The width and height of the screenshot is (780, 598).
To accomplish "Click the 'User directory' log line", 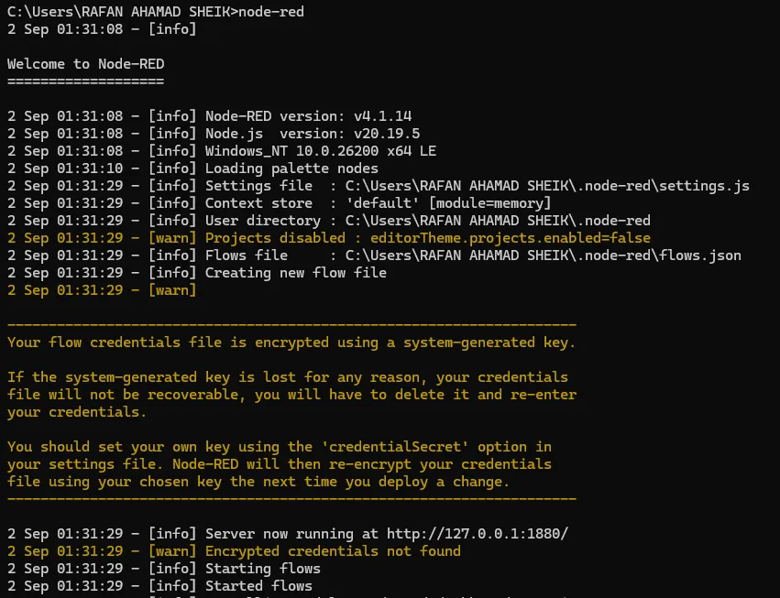I will [329, 221].
